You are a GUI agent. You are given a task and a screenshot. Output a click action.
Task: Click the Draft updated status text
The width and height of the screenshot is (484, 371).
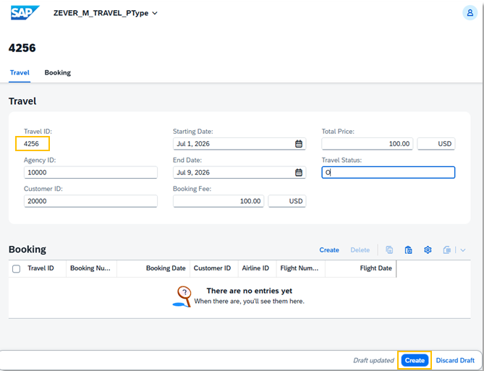[373, 360]
